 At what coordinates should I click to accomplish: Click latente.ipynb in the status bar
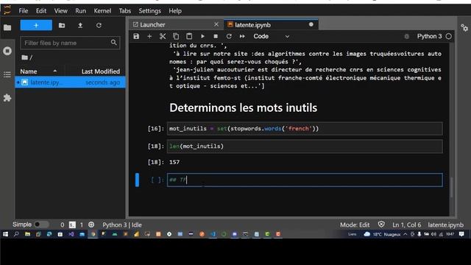coord(445,225)
